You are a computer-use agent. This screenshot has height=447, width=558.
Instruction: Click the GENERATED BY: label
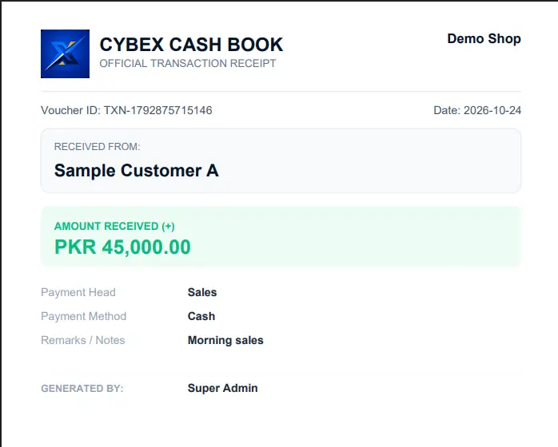click(82, 389)
